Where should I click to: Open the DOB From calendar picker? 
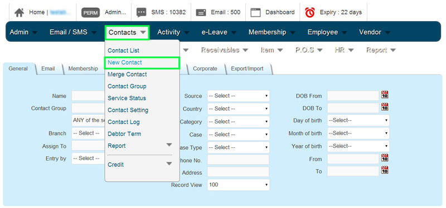(385, 95)
